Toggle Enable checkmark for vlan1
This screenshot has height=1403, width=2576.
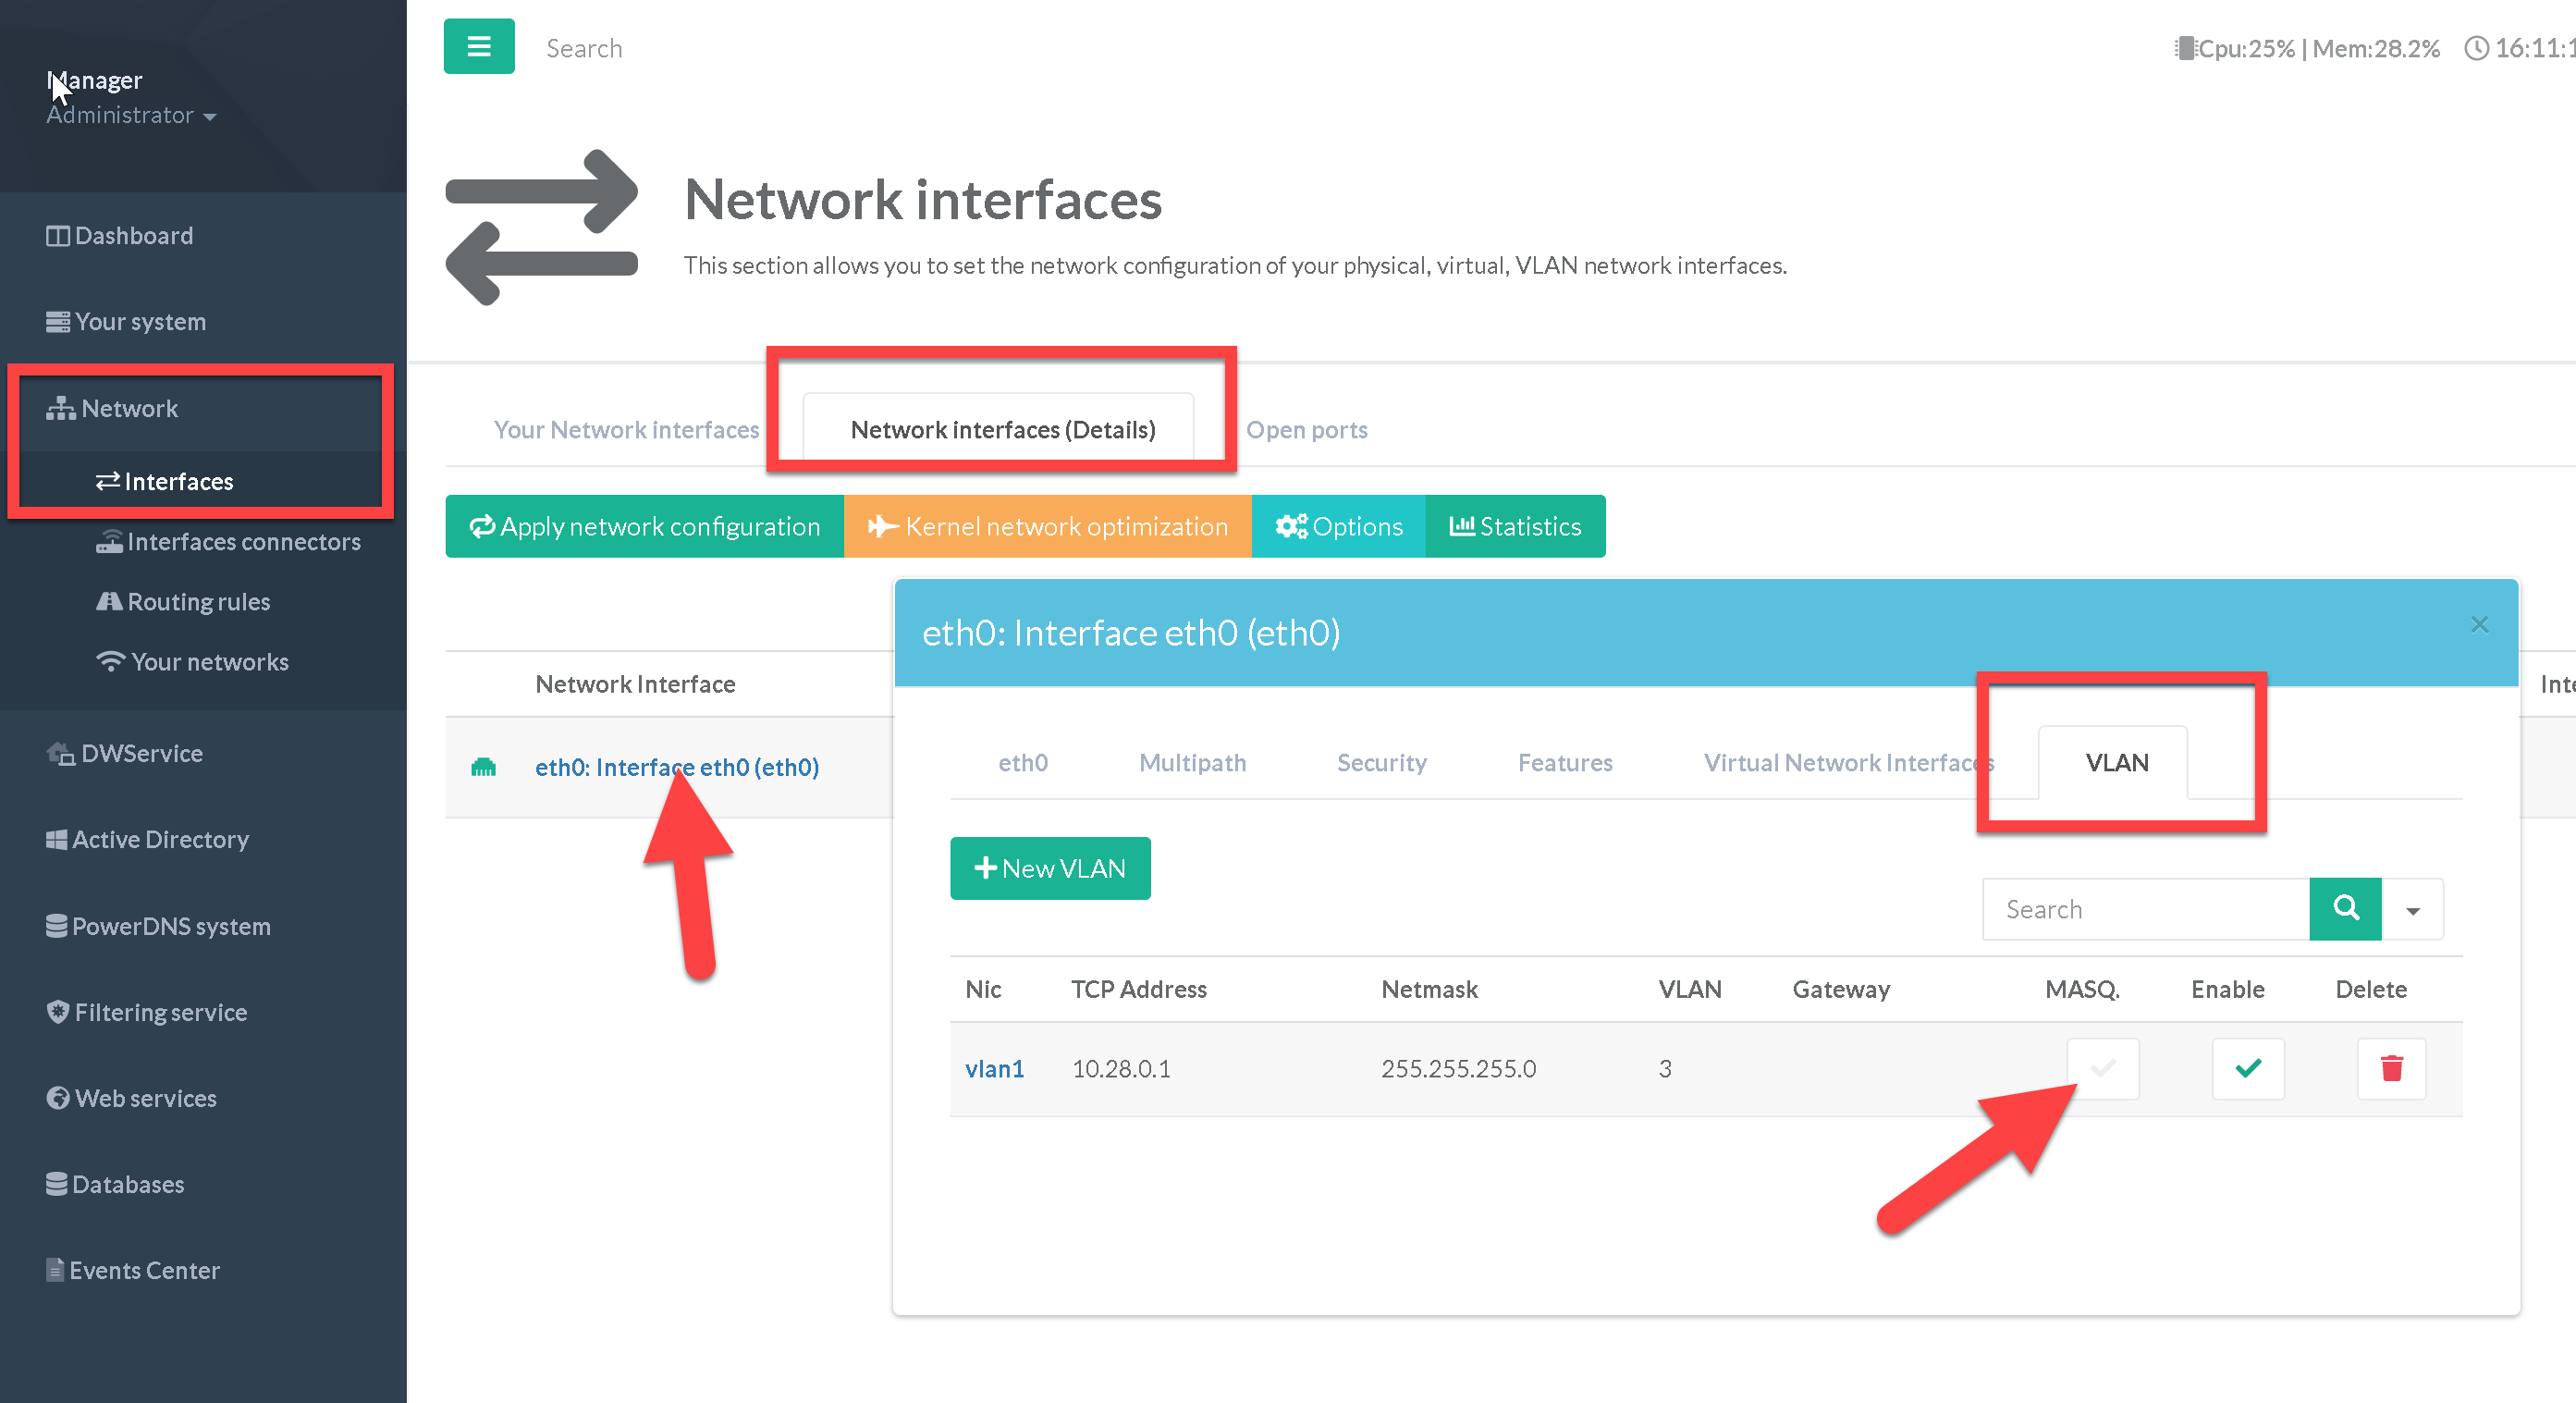pos(2247,1068)
